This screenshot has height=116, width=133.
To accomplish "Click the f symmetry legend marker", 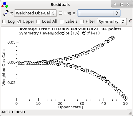I will coord(84,33).
